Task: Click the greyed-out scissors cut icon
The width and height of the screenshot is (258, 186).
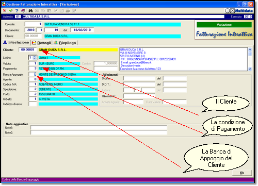Action: (x=37, y=11)
